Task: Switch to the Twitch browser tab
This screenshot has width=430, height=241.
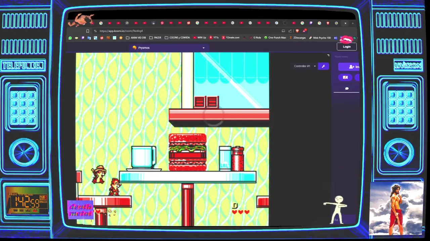Action: click(x=311, y=23)
